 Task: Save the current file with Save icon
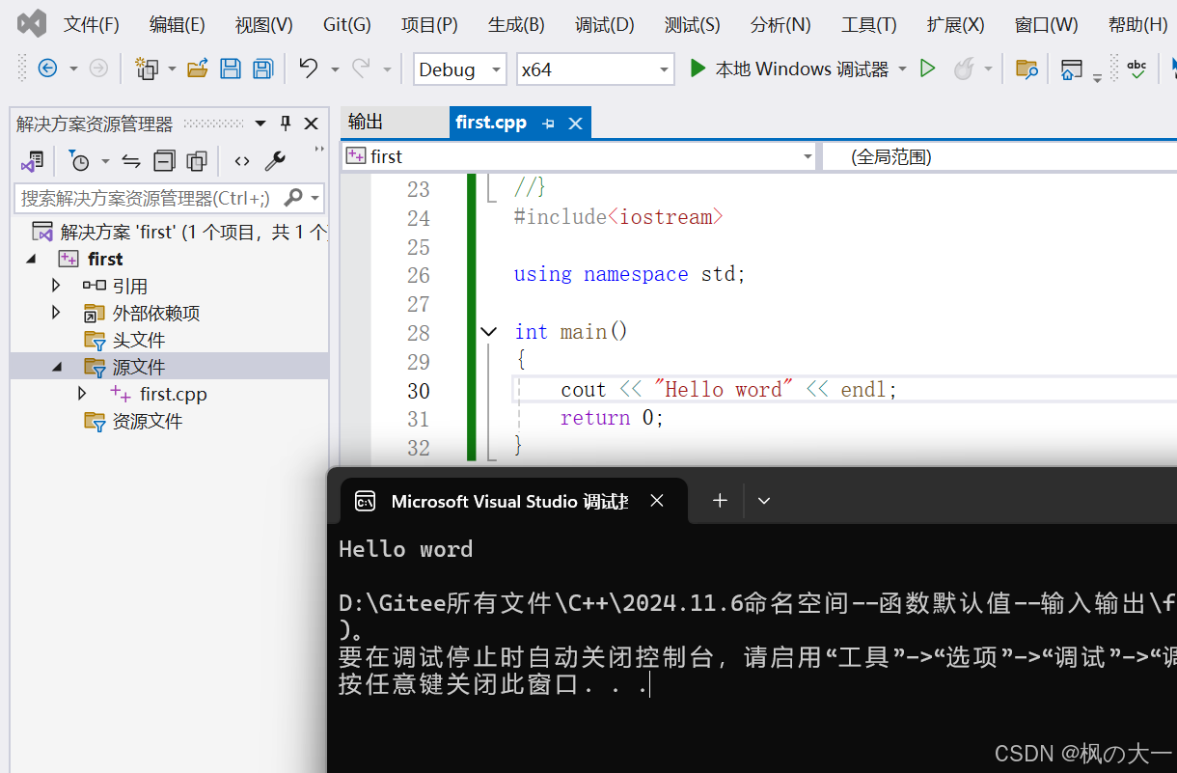231,69
